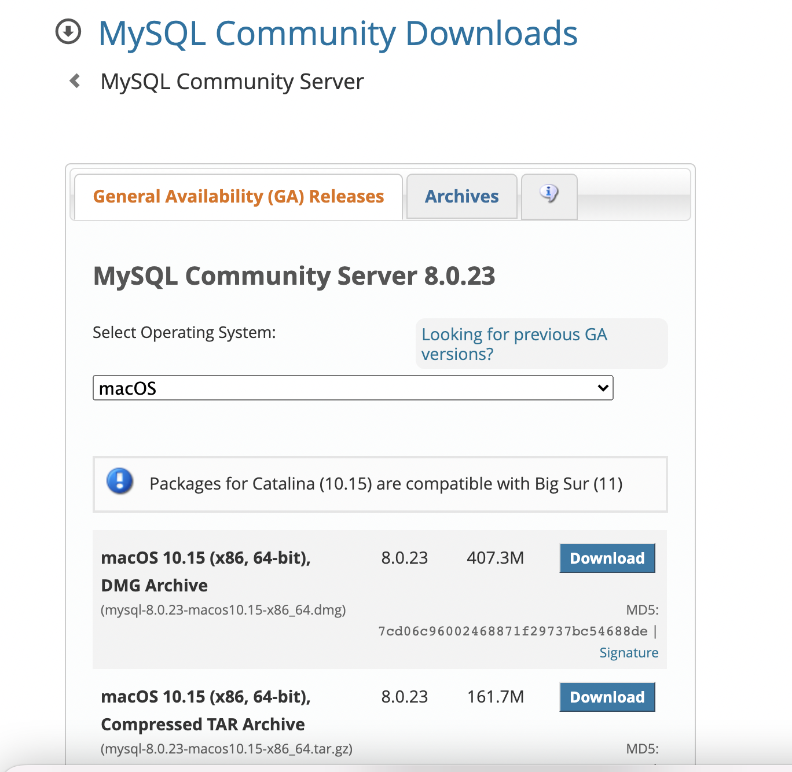Image resolution: width=792 pixels, height=772 pixels.
Task: Click the 407.3M file size value
Action: pos(496,558)
